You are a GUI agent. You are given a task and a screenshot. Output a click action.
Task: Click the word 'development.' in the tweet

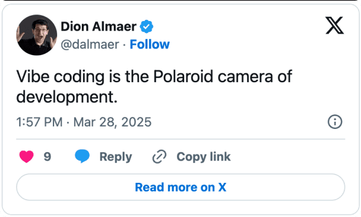pyautogui.click(x=67, y=97)
